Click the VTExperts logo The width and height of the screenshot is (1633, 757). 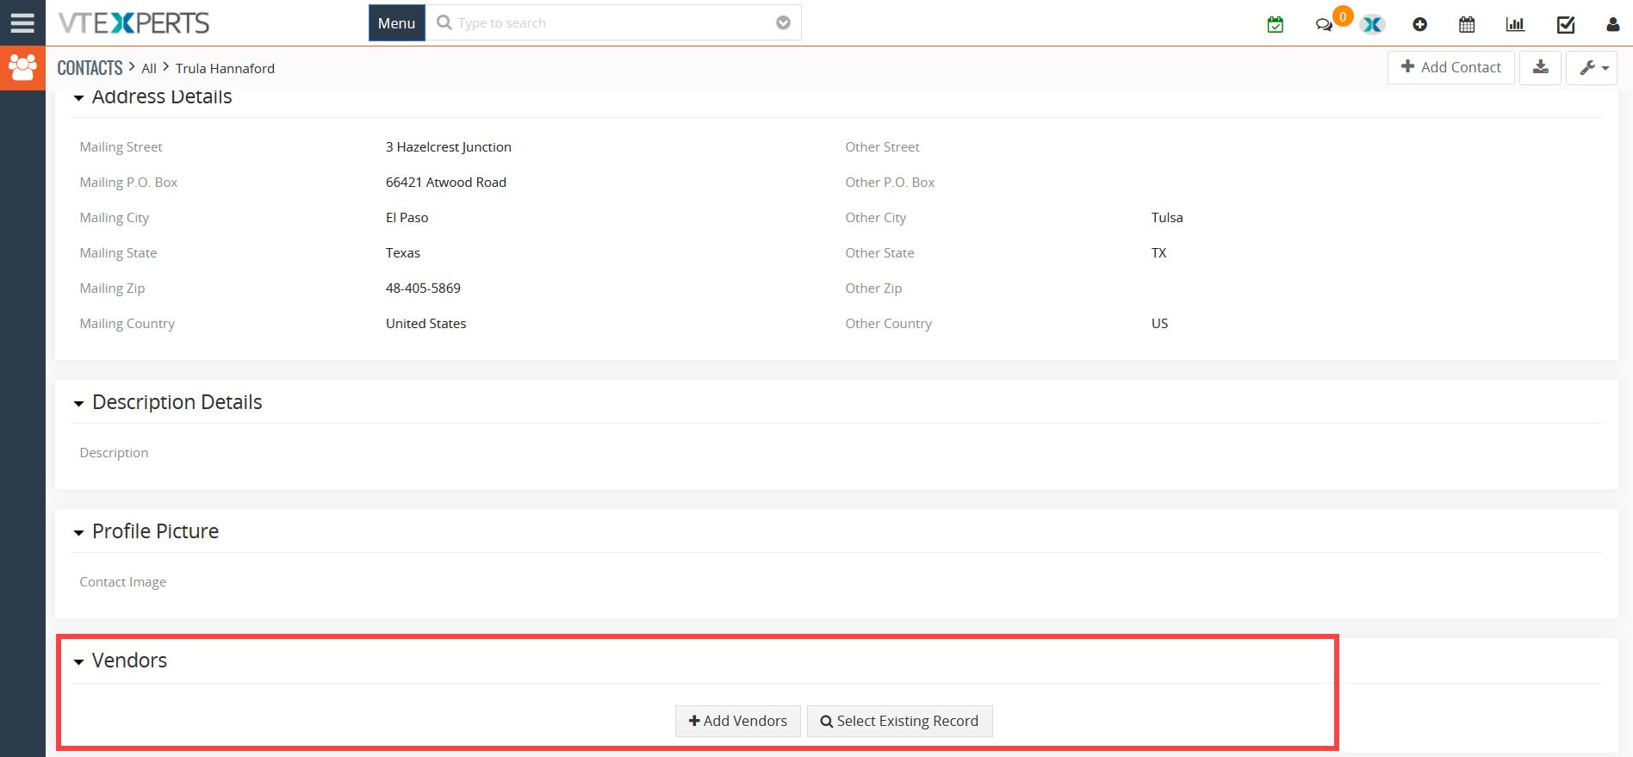[x=133, y=23]
